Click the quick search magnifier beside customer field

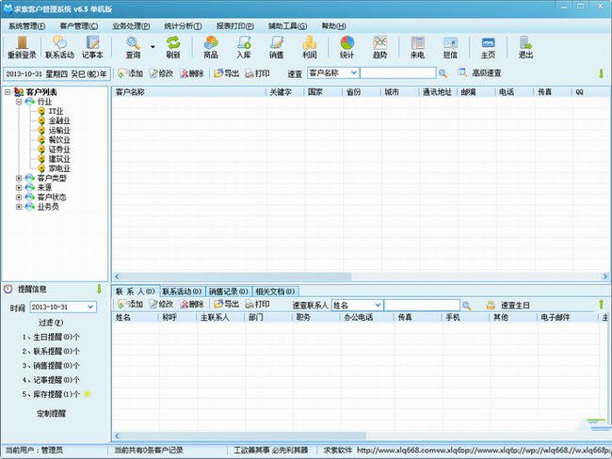[x=443, y=73]
